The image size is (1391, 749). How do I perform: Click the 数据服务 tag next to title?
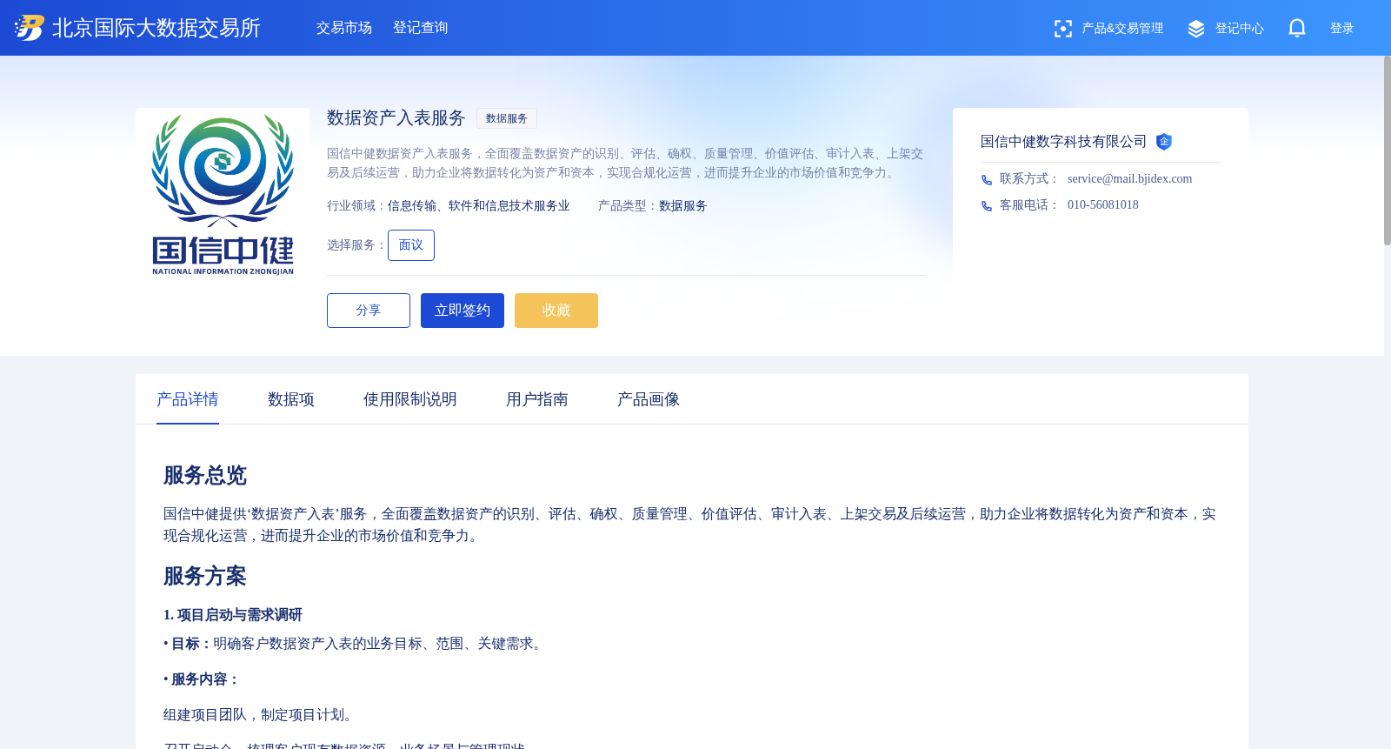(507, 118)
